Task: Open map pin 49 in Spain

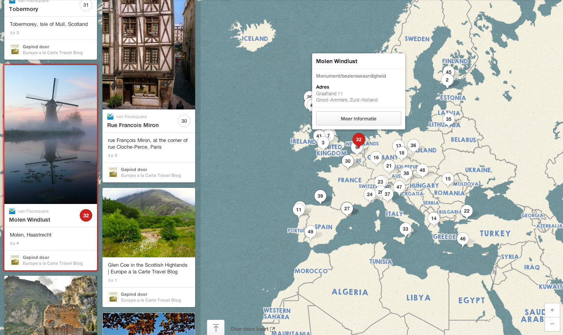Action: point(311,231)
